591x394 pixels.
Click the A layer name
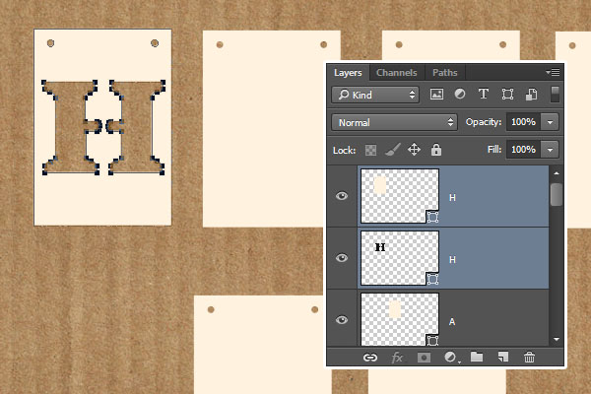tap(452, 322)
